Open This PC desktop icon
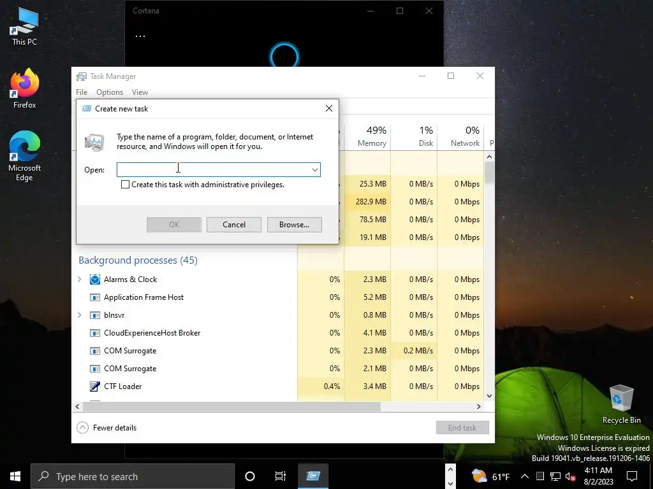This screenshot has width=653, height=489. click(x=24, y=26)
